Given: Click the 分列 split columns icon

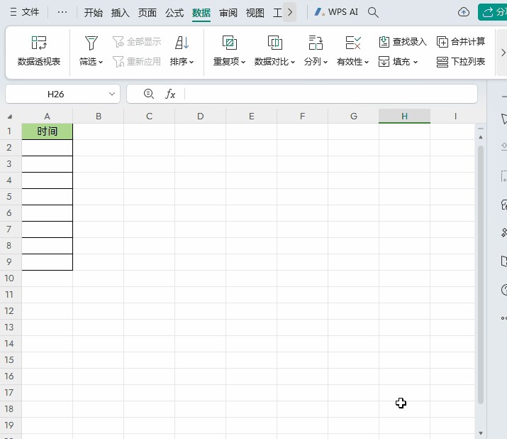Looking at the screenshot, I should point(316,43).
